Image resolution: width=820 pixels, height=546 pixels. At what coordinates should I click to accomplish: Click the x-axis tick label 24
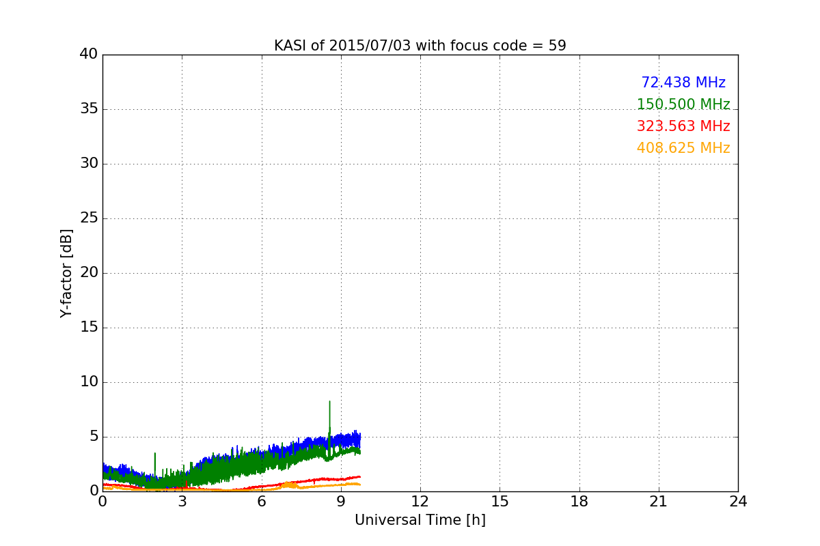click(738, 502)
